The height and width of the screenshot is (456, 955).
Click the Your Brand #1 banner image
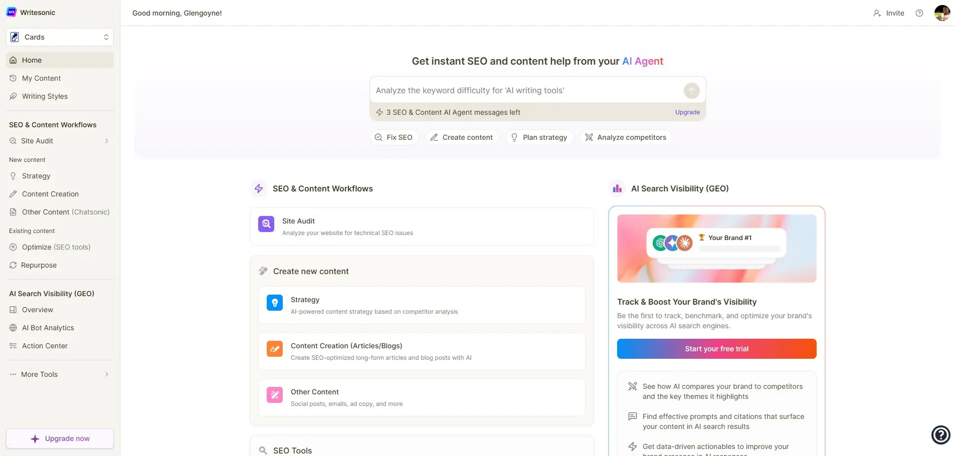pyautogui.click(x=716, y=249)
